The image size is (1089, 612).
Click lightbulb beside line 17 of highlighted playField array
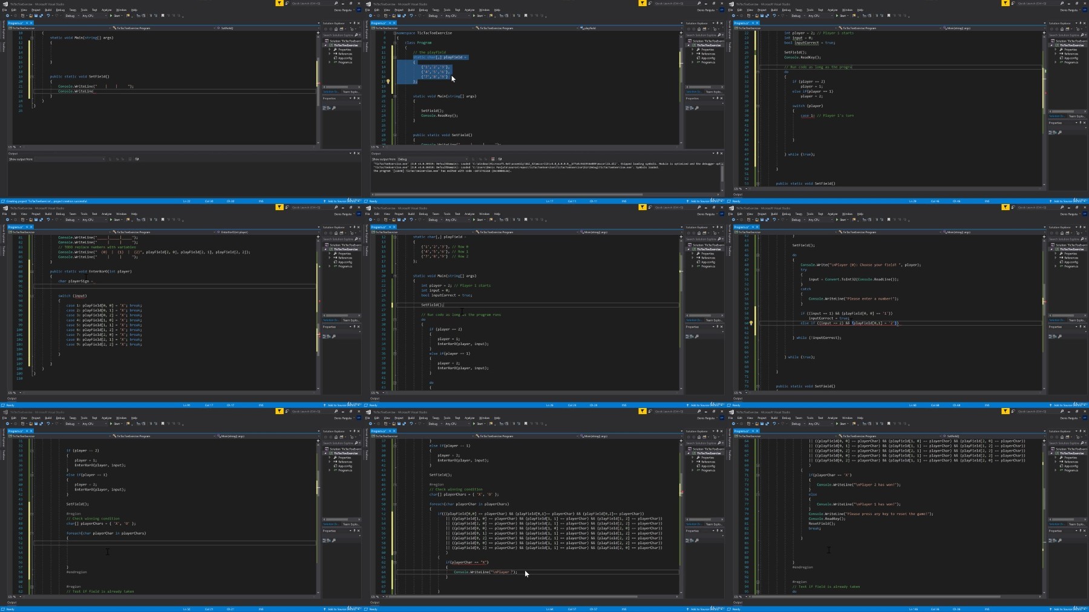(388, 81)
